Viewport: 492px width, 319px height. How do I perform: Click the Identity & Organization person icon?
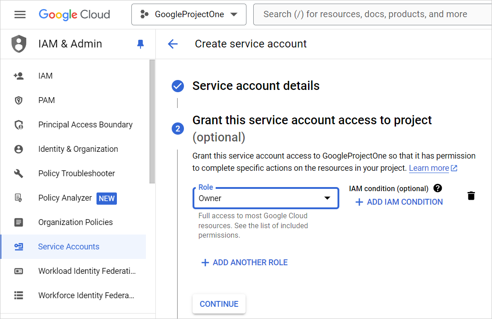(x=19, y=149)
